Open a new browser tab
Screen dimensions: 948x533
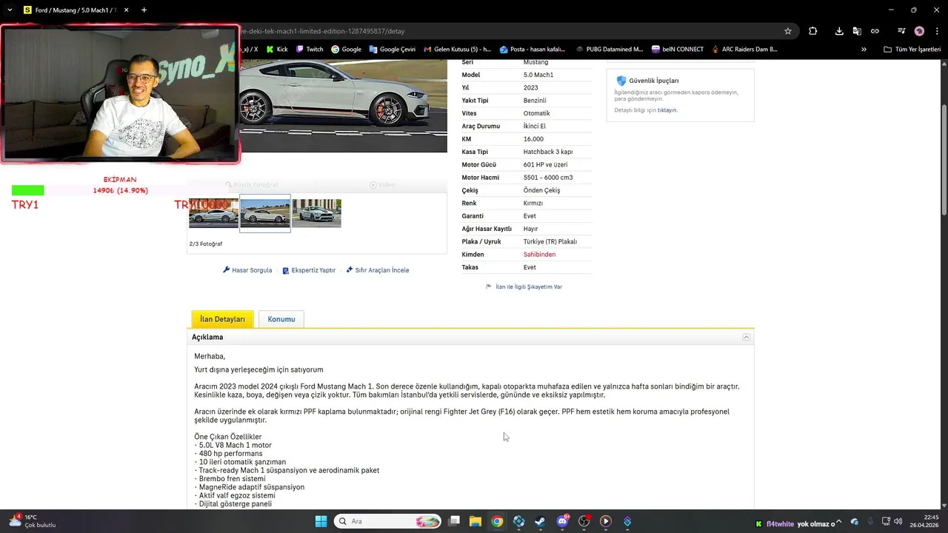pos(144,10)
